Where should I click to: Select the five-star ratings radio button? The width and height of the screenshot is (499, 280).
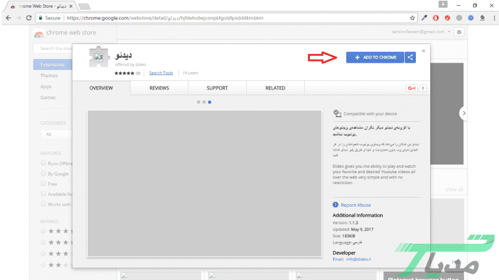44,231
